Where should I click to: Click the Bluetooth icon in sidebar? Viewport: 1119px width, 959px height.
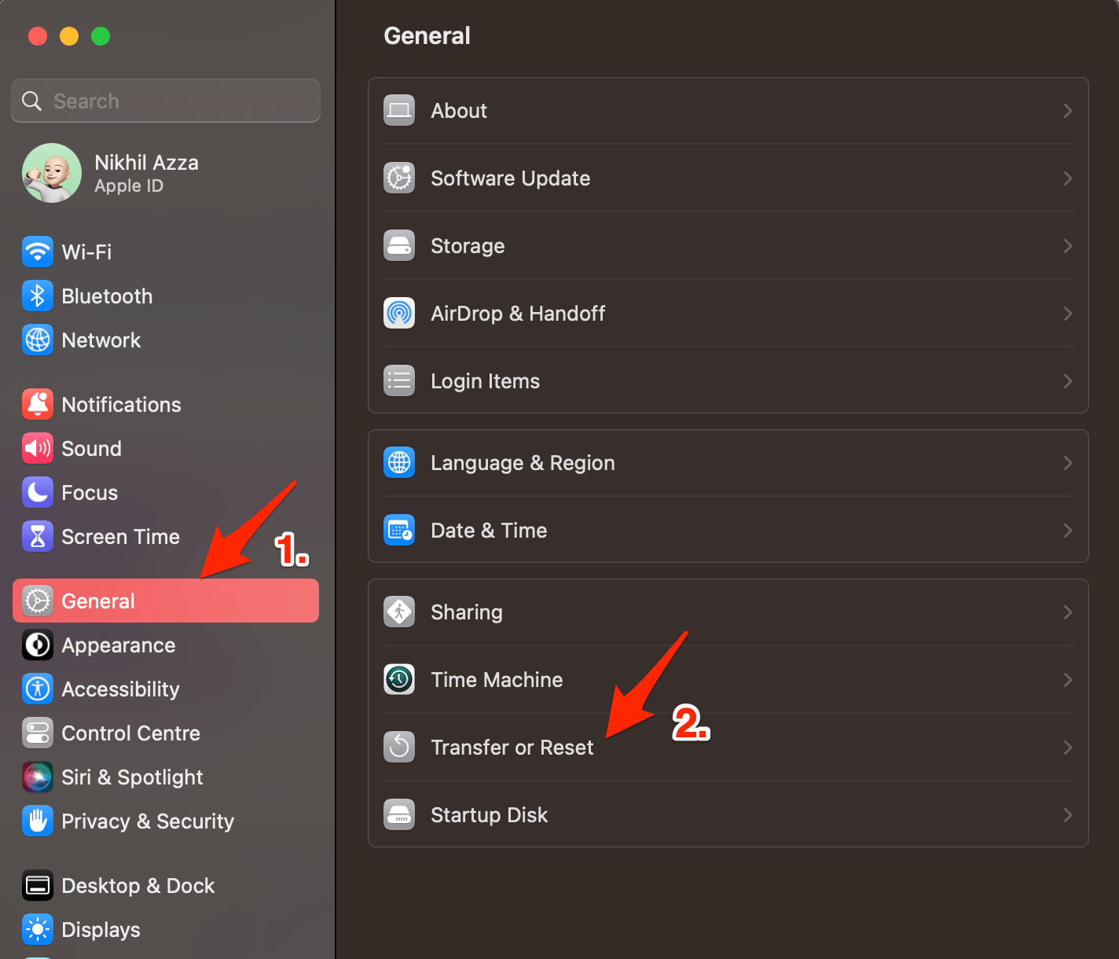click(38, 296)
